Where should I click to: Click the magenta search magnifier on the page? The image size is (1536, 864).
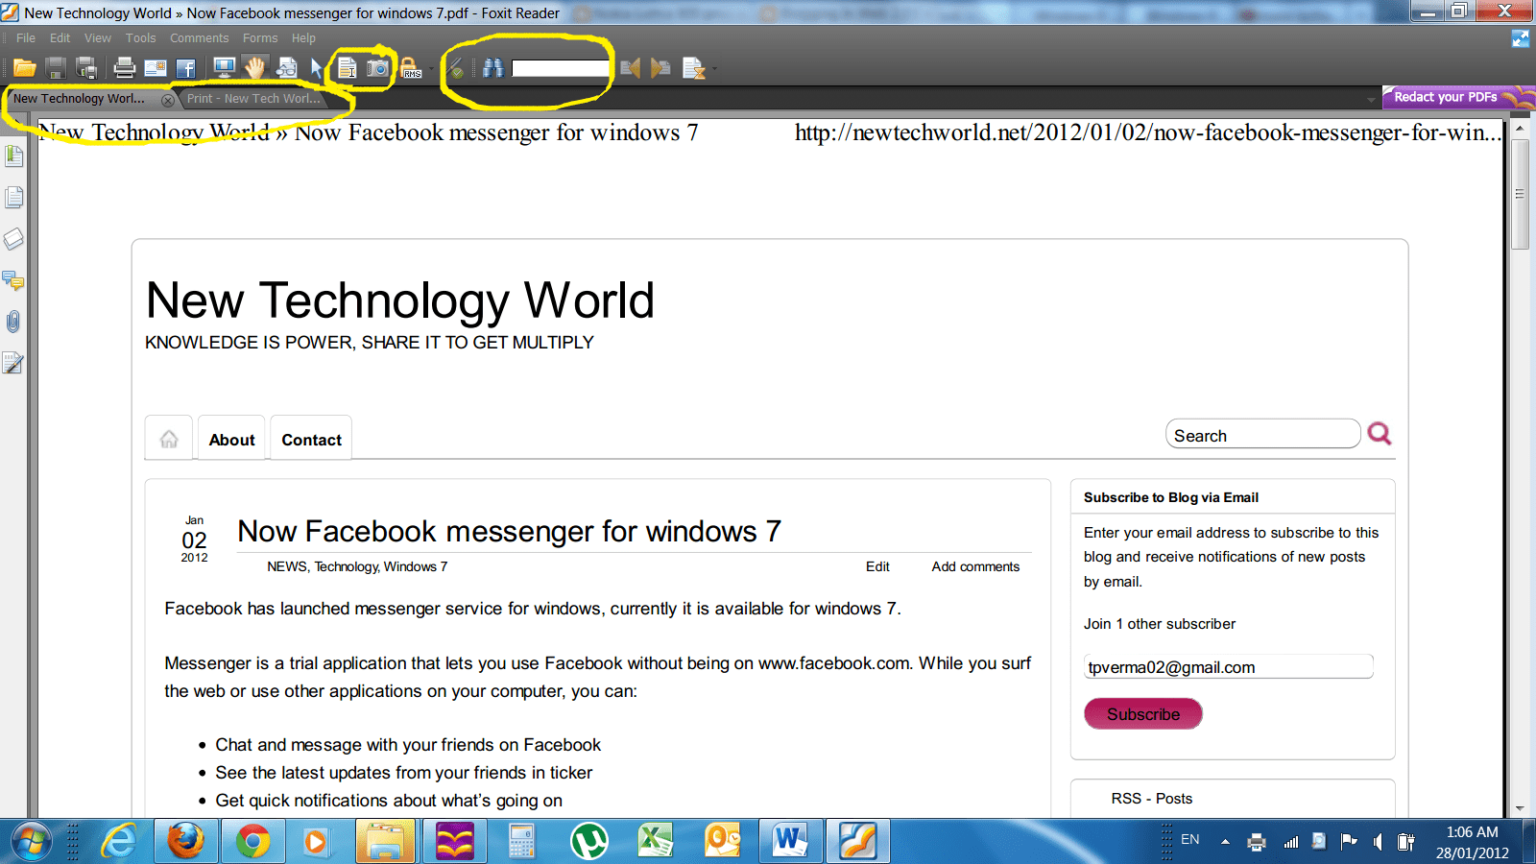pos(1380,434)
